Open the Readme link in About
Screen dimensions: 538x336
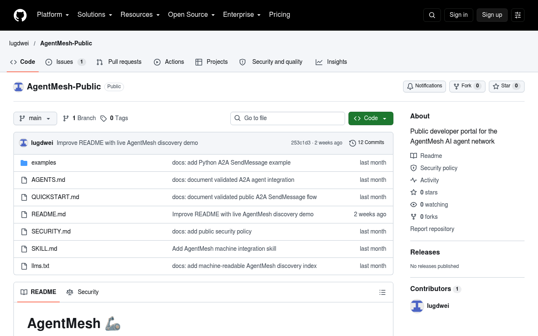coord(426,156)
